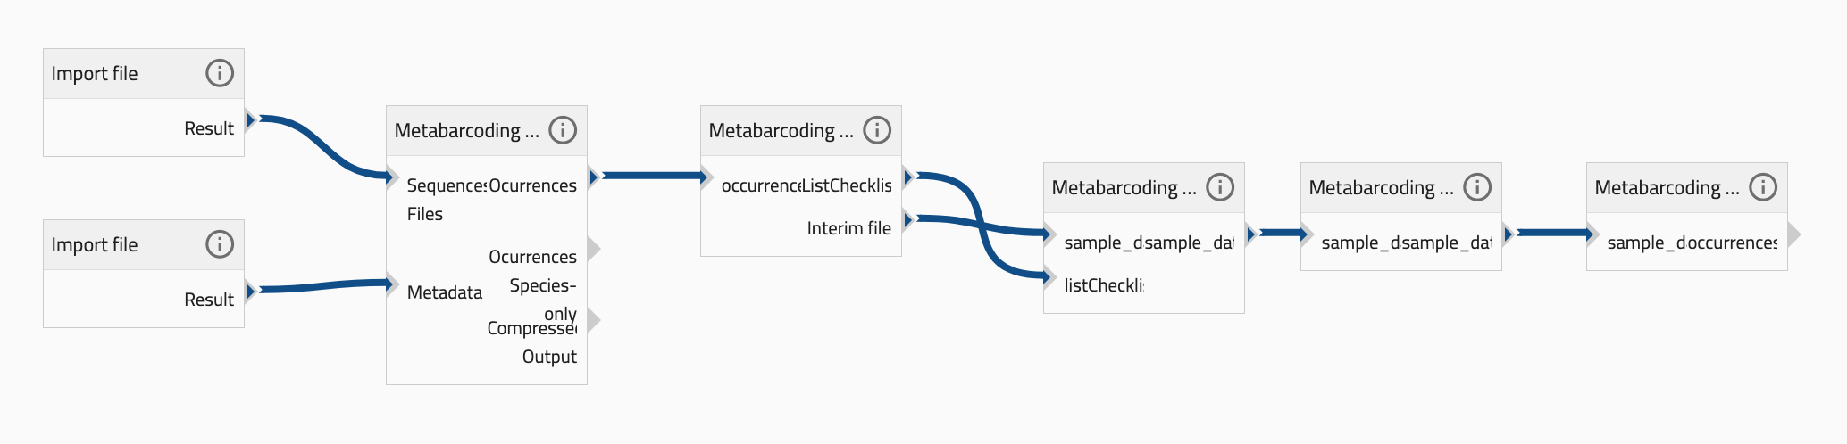
Task: Click ListChecklist output port on second node
Action: click(x=908, y=177)
